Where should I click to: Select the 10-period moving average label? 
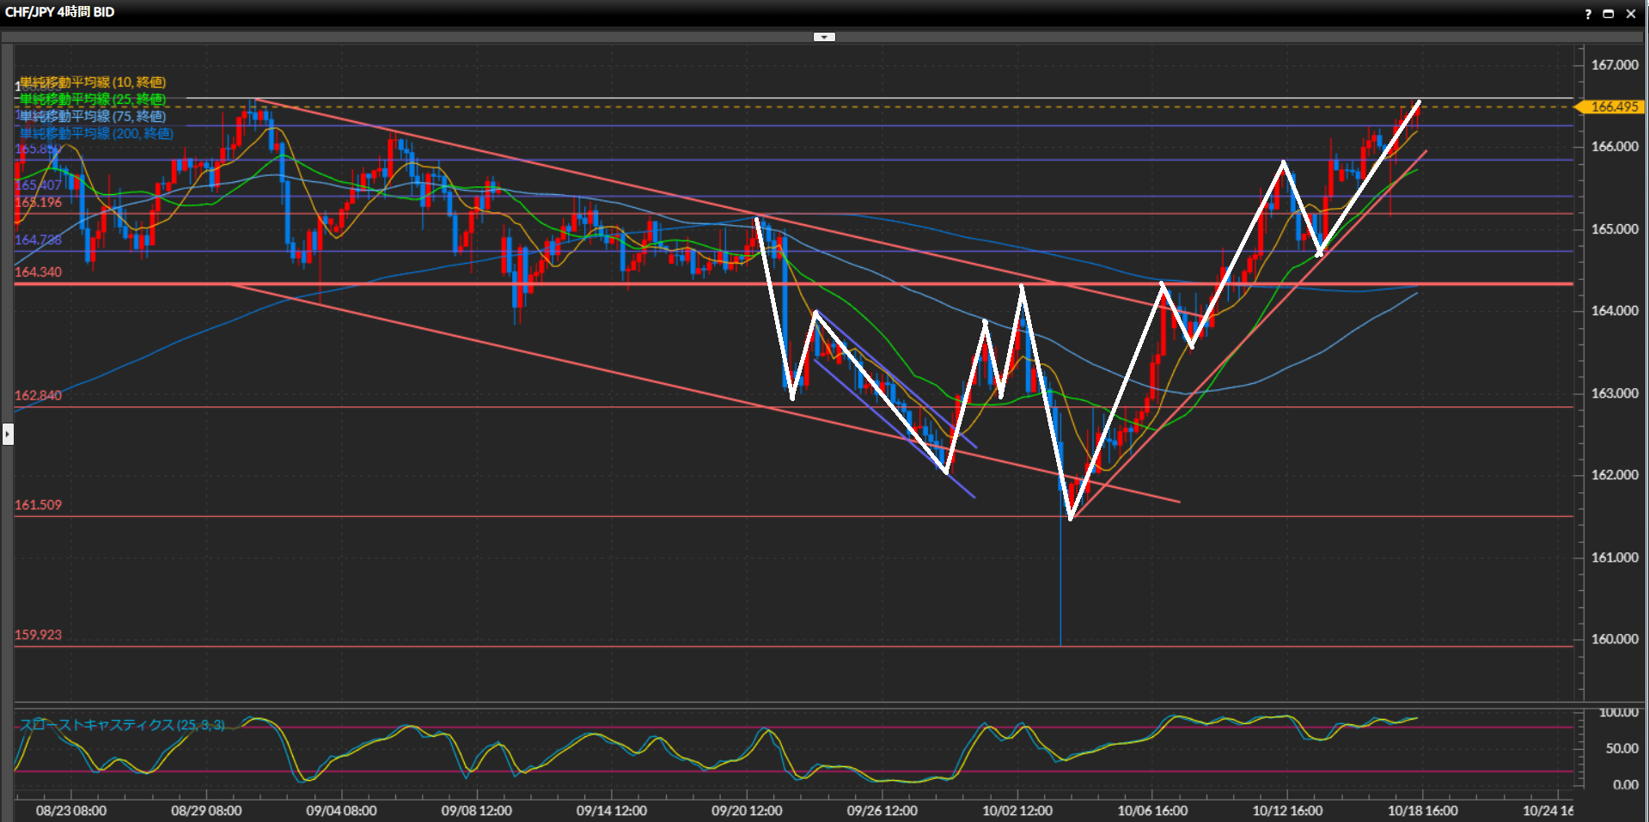click(93, 82)
